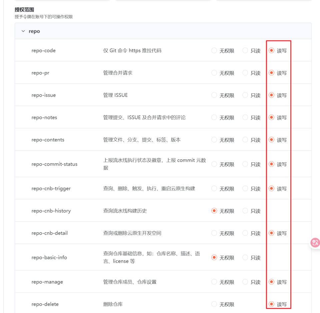Set repo-cnb-trigger to 无权限
Image resolution: width=320 pixels, height=313 pixels.
pos(214,189)
